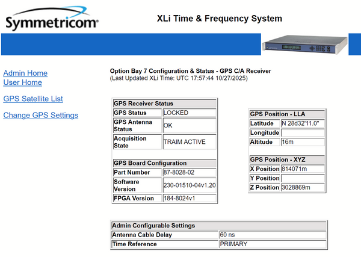The height and width of the screenshot is (257, 361).
Task: Click the Software Version value field
Action: (x=189, y=185)
